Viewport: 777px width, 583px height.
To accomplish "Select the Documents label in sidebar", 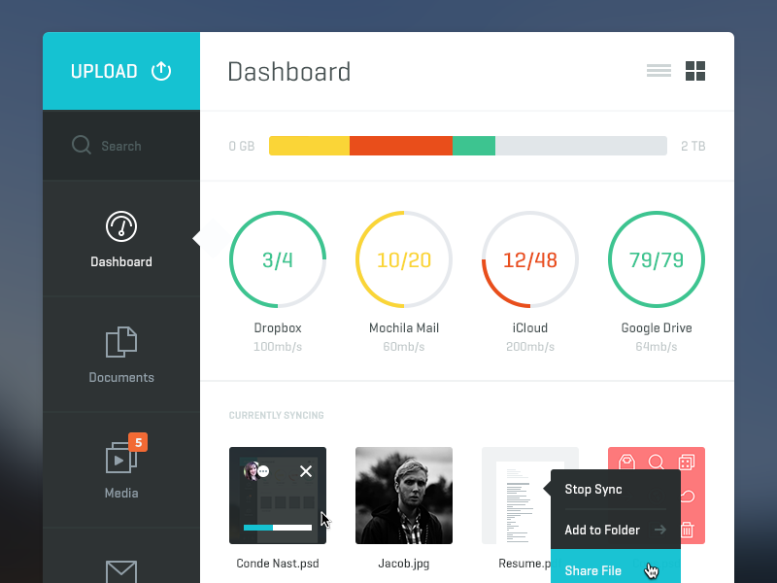I will (x=120, y=377).
